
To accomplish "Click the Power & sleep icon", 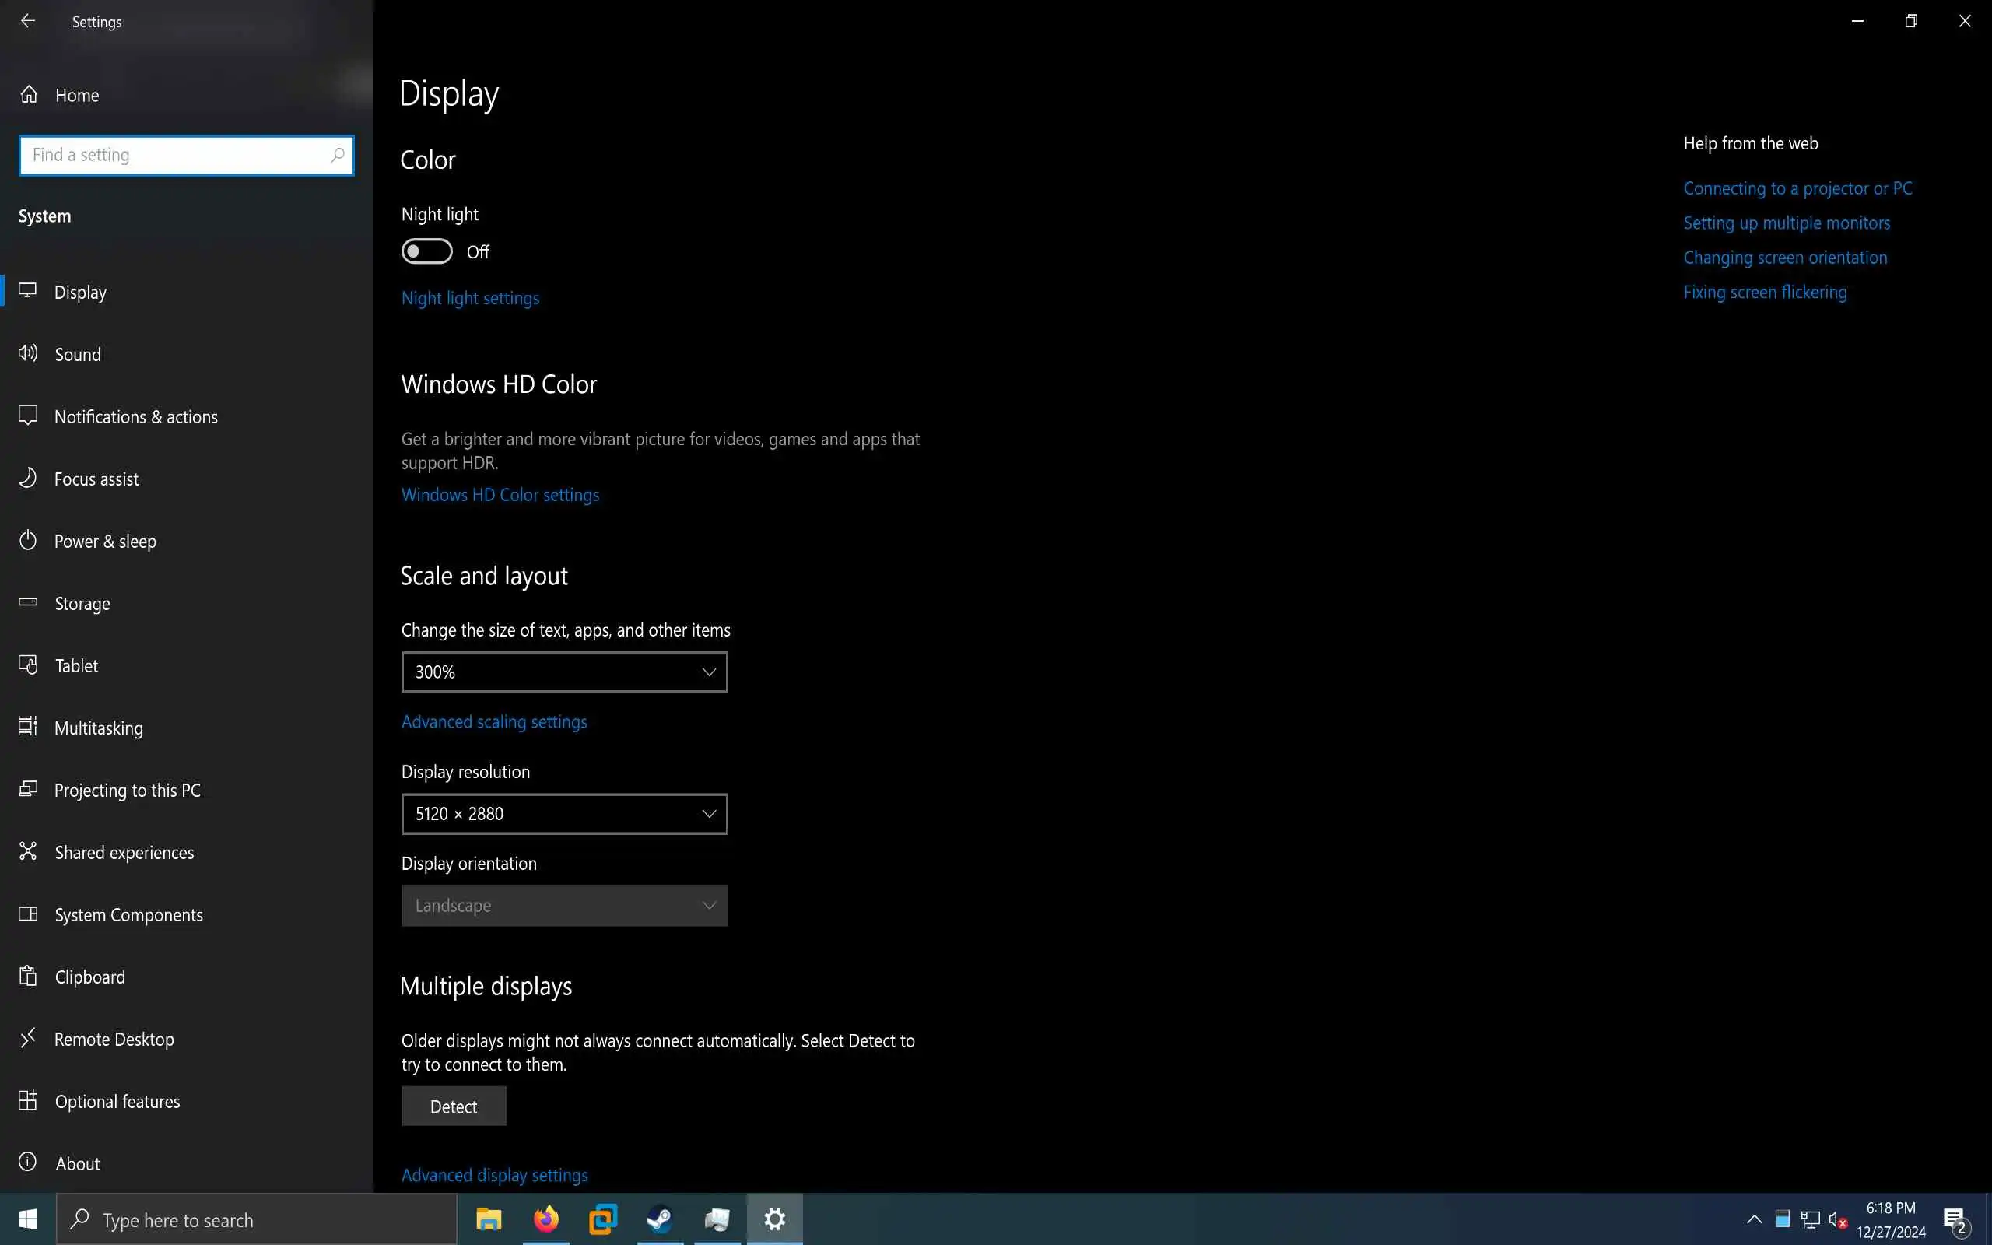I will 28,541.
